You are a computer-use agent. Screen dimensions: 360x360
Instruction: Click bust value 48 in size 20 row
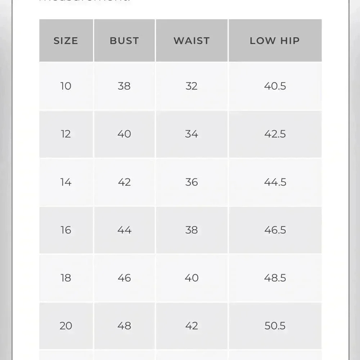125,326
